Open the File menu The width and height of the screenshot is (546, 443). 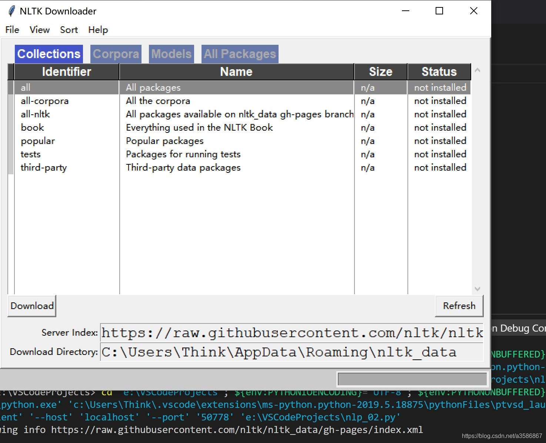12,30
